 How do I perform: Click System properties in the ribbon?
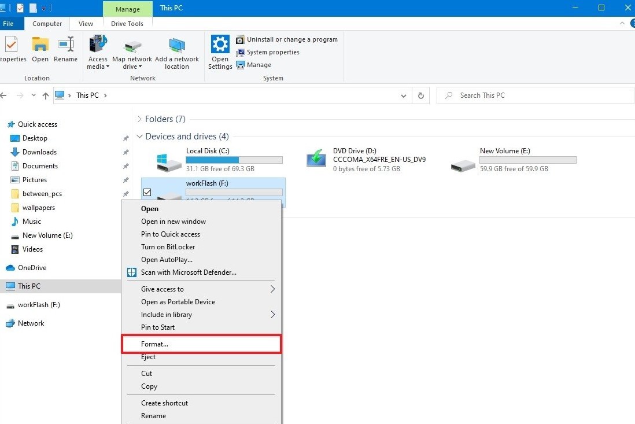click(x=272, y=52)
